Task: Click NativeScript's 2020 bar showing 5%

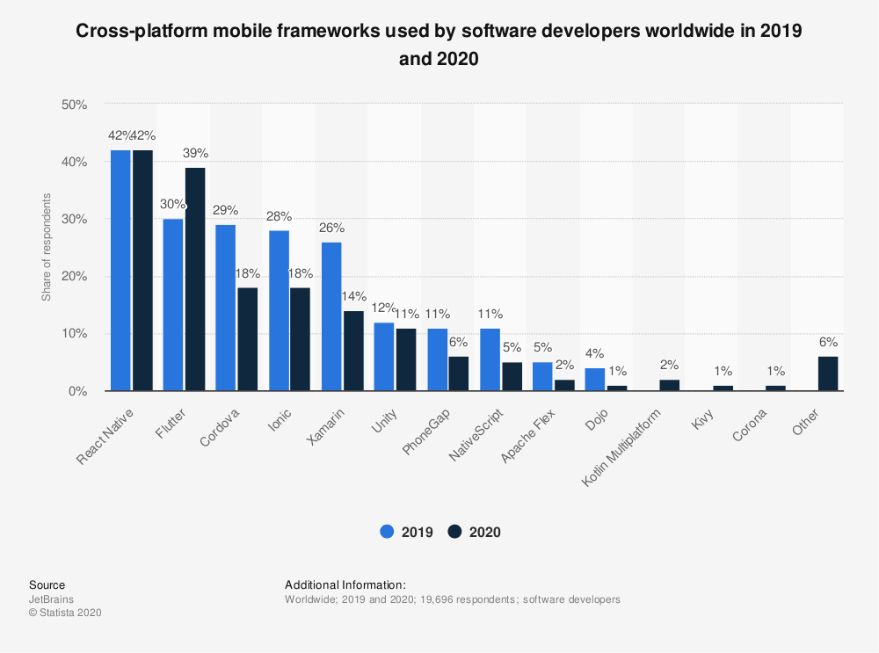Action: [x=512, y=376]
